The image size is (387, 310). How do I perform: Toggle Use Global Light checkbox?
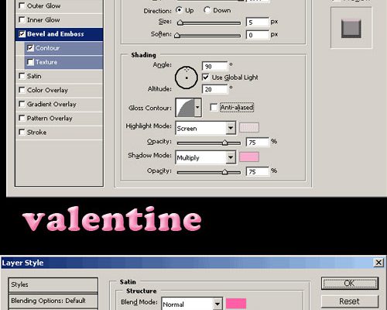click(206, 77)
